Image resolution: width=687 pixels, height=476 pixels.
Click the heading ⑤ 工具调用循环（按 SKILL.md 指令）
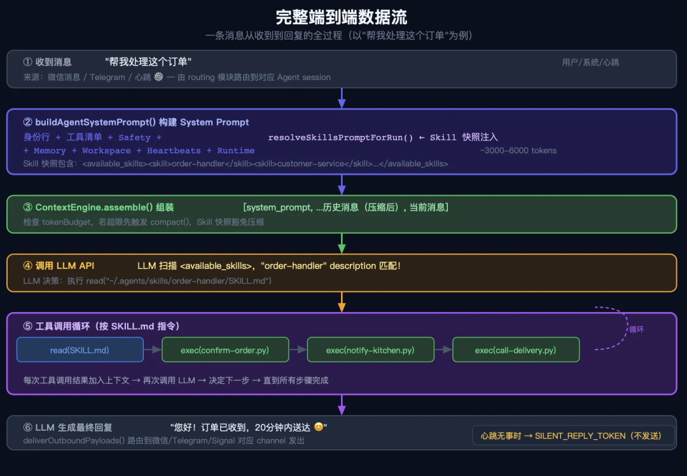point(101,326)
